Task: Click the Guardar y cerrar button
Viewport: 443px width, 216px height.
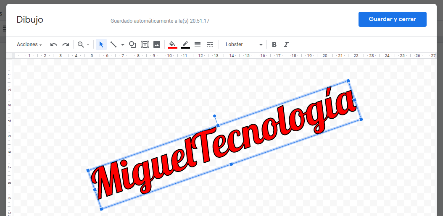Action: 392,19
